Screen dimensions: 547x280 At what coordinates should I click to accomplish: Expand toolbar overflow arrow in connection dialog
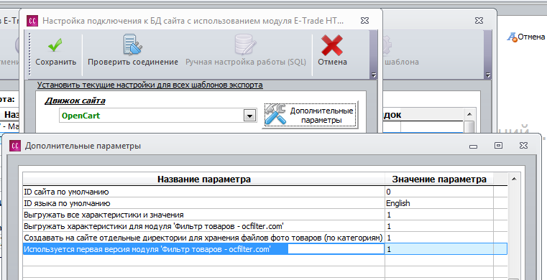[x=373, y=75]
